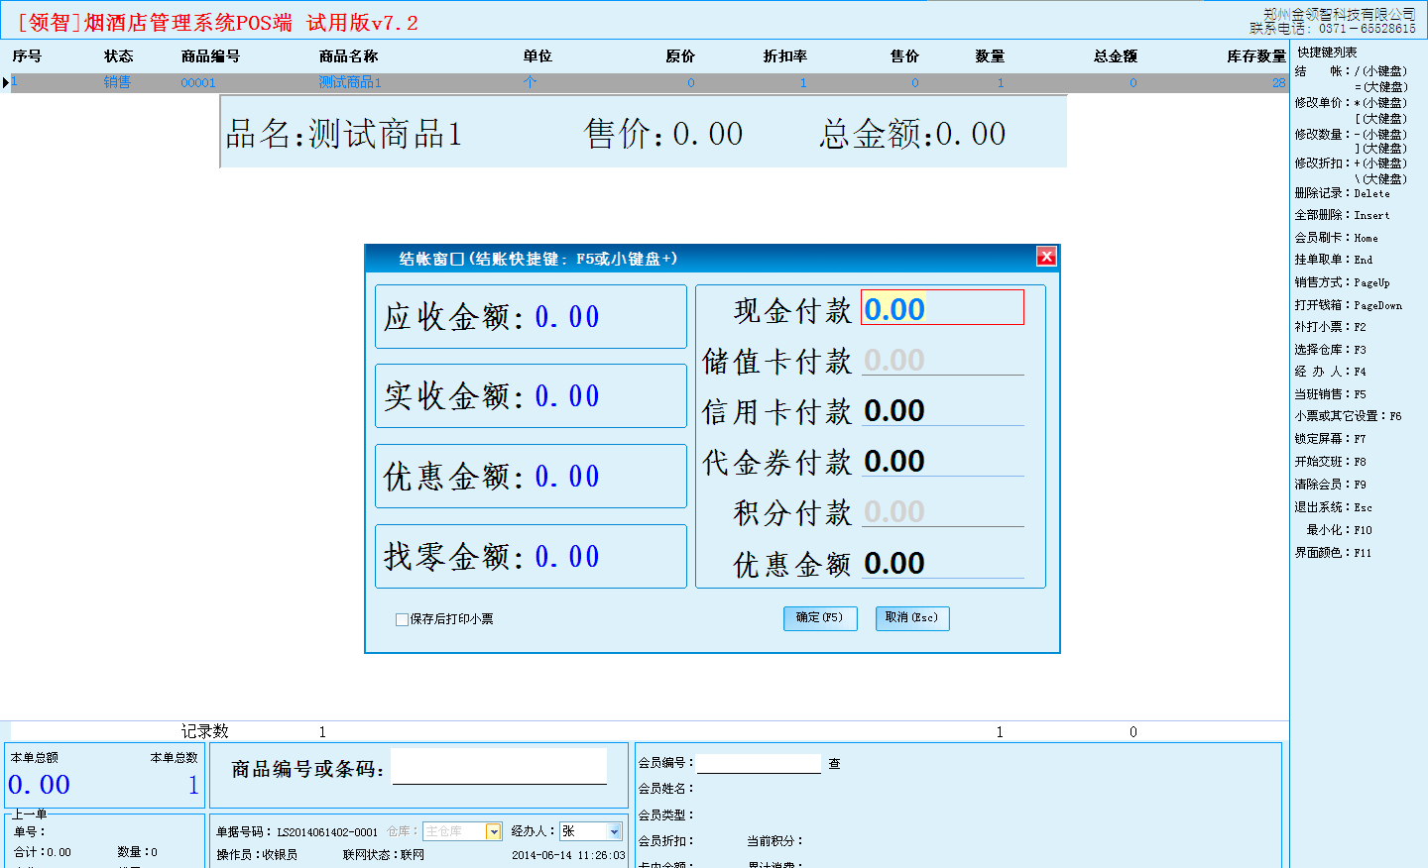Close the 结账窗口 checkout dialog
Screen dimensions: 1428x868
click(1046, 257)
